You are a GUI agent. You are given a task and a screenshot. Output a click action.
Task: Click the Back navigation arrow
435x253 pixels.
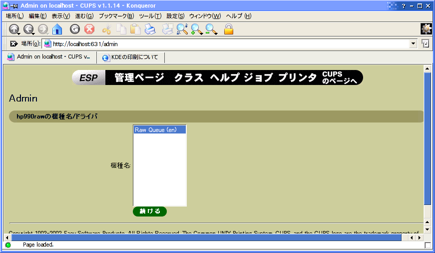(x=28, y=29)
